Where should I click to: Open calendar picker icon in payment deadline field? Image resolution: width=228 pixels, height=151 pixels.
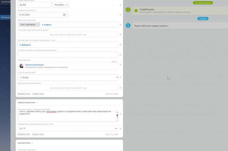[64, 15]
